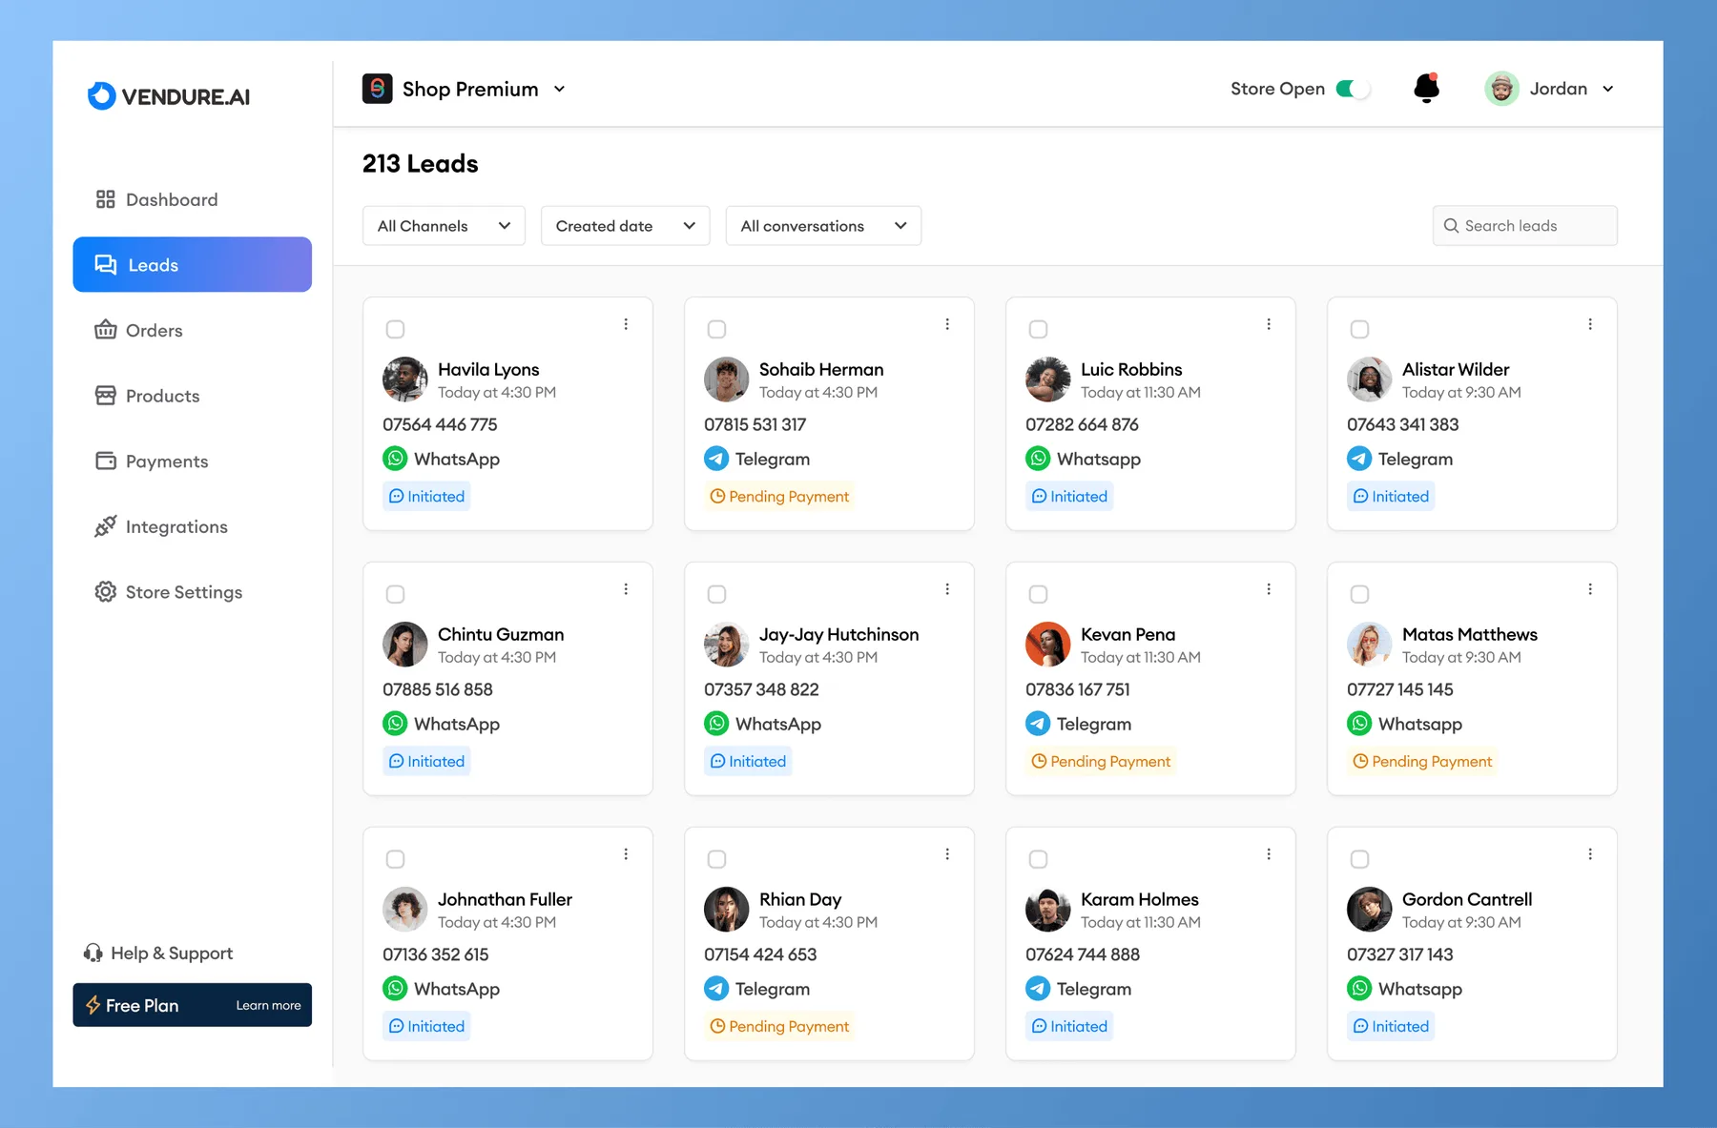Image resolution: width=1717 pixels, height=1128 pixels.
Task: Click WhatsApp icon on Havila Lyons card
Action: point(395,459)
